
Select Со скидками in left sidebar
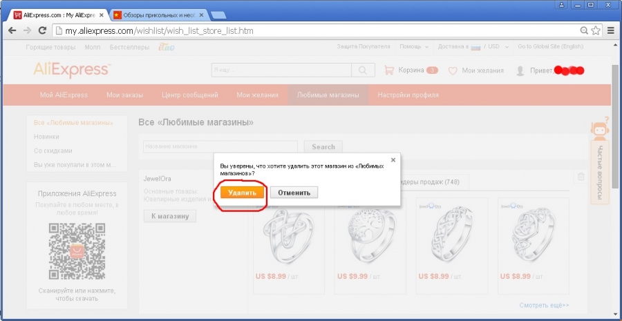coord(53,150)
